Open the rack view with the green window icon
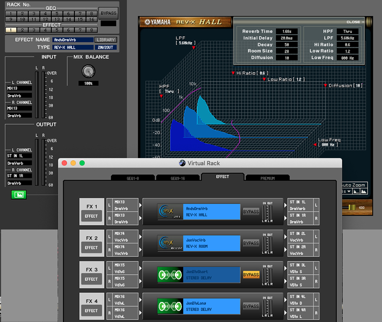The height and width of the screenshot is (322, 382). point(19,194)
